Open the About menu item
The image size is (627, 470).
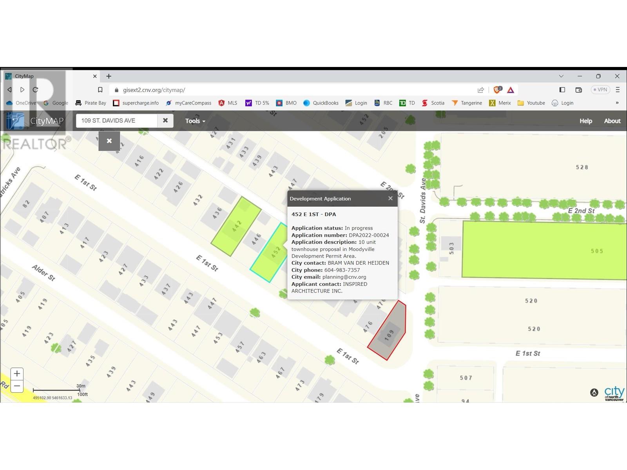(x=612, y=121)
